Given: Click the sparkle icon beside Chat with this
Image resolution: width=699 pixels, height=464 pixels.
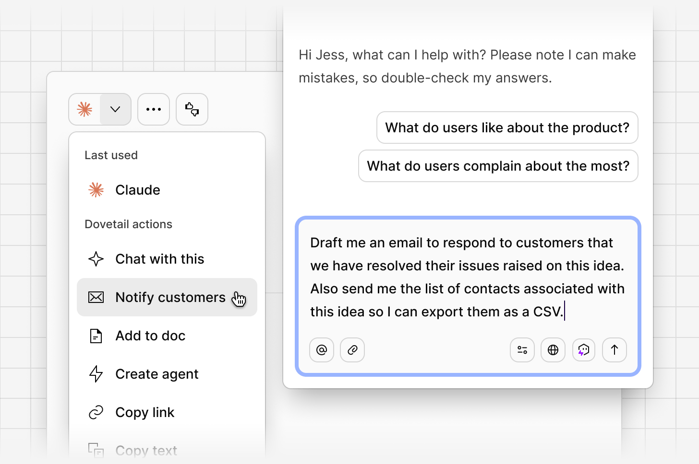Looking at the screenshot, I should tap(96, 259).
